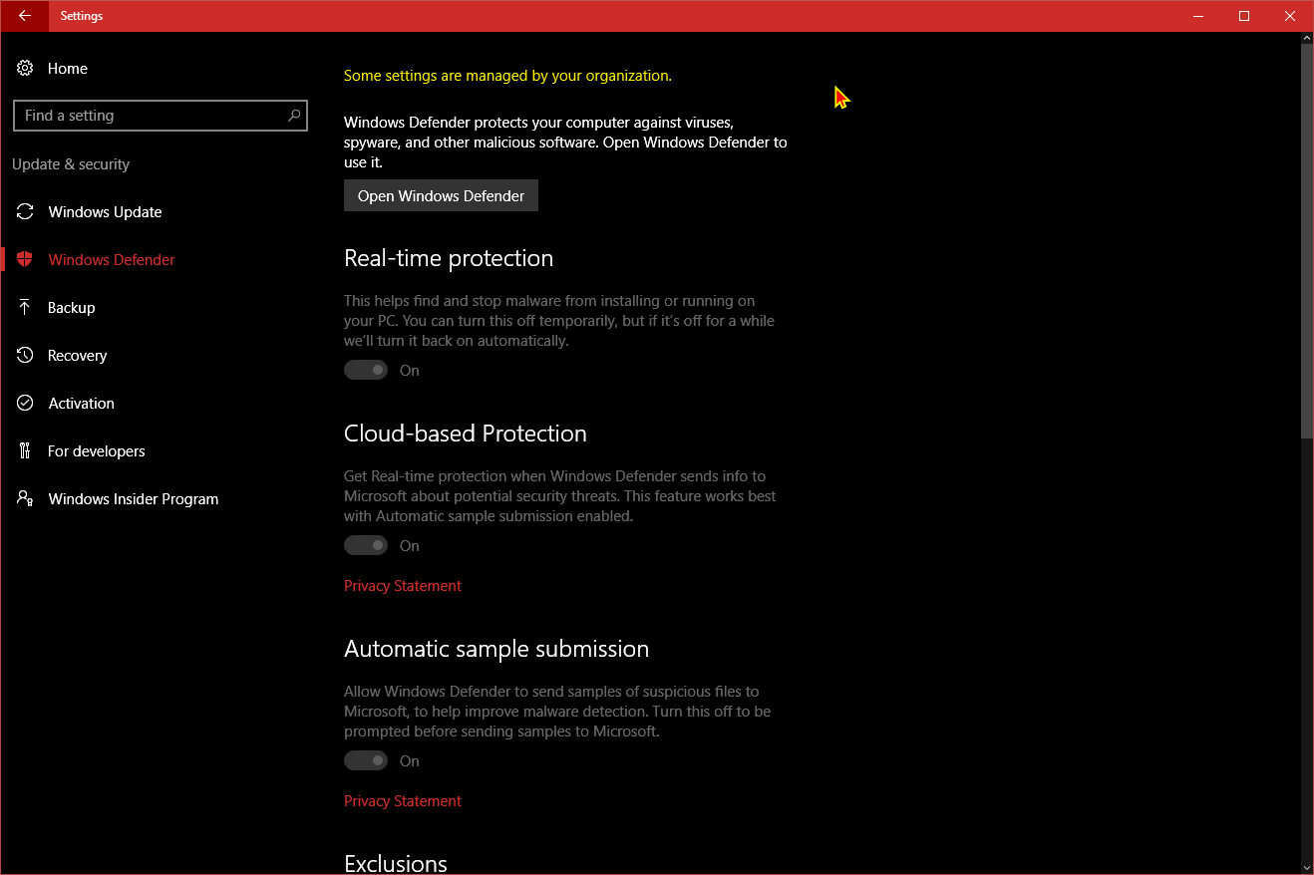Click the Recovery history icon
Screen dimensions: 1314x875
tap(25, 355)
